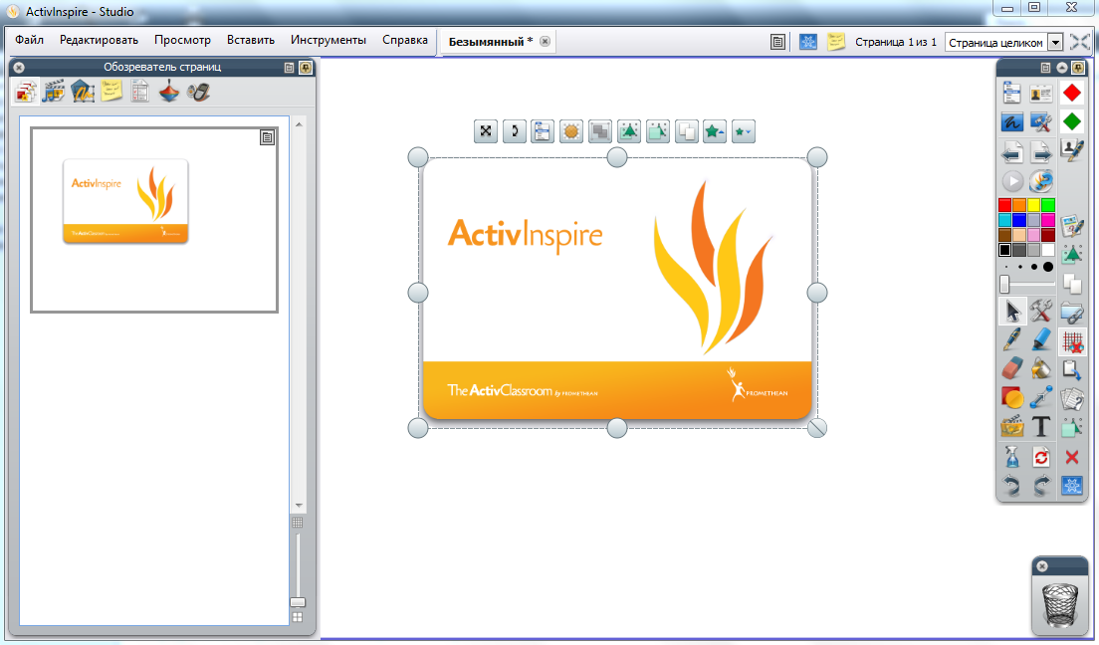Go to the next page arrow
The width and height of the screenshot is (1099, 645).
1041,152
